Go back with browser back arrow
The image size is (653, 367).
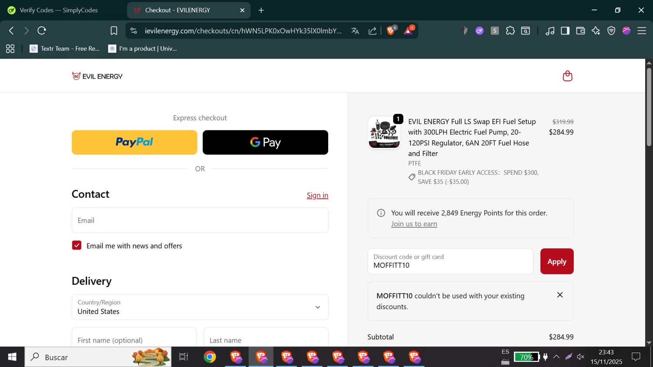(x=11, y=30)
